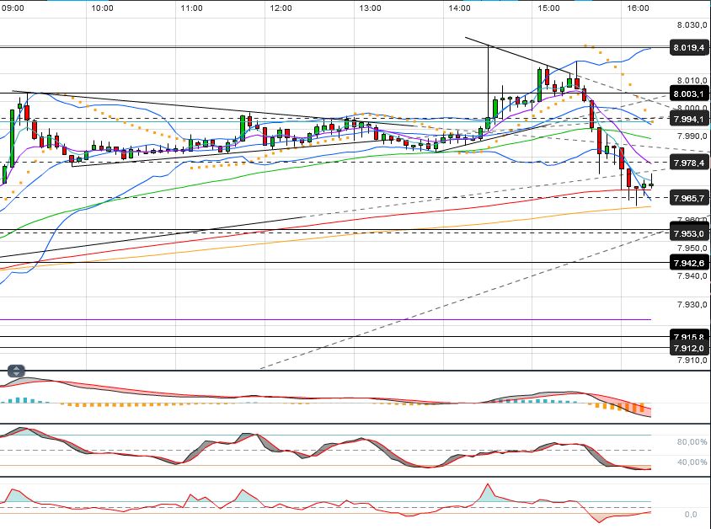Click the 11:00 time axis label
Screen dimensions: 711x529
pyautogui.click(x=191, y=8)
